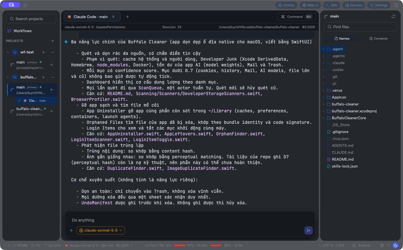
Task: Select the buffalo-clean... worktree row
Action: point(32,111)
